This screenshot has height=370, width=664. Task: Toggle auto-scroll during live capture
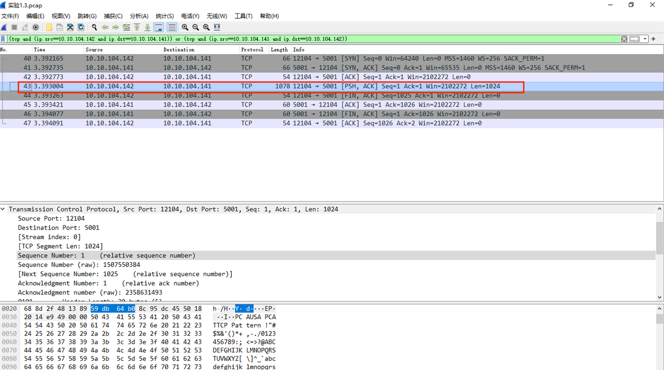(159, 27)
